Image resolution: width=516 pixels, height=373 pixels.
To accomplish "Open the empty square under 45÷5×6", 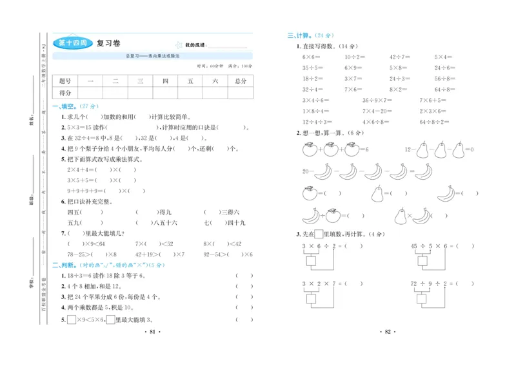I will (422, 261).
